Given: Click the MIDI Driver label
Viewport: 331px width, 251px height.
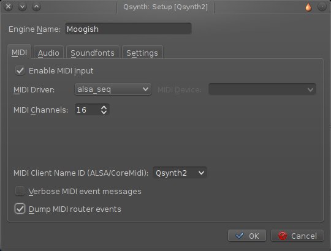Looking at the screenshot, I should tap(34, 90).
